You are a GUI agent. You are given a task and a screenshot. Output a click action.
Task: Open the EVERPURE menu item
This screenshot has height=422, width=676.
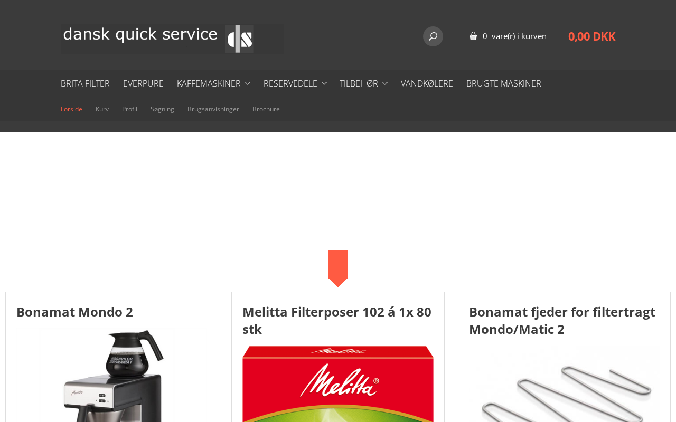tap(143, 83)
